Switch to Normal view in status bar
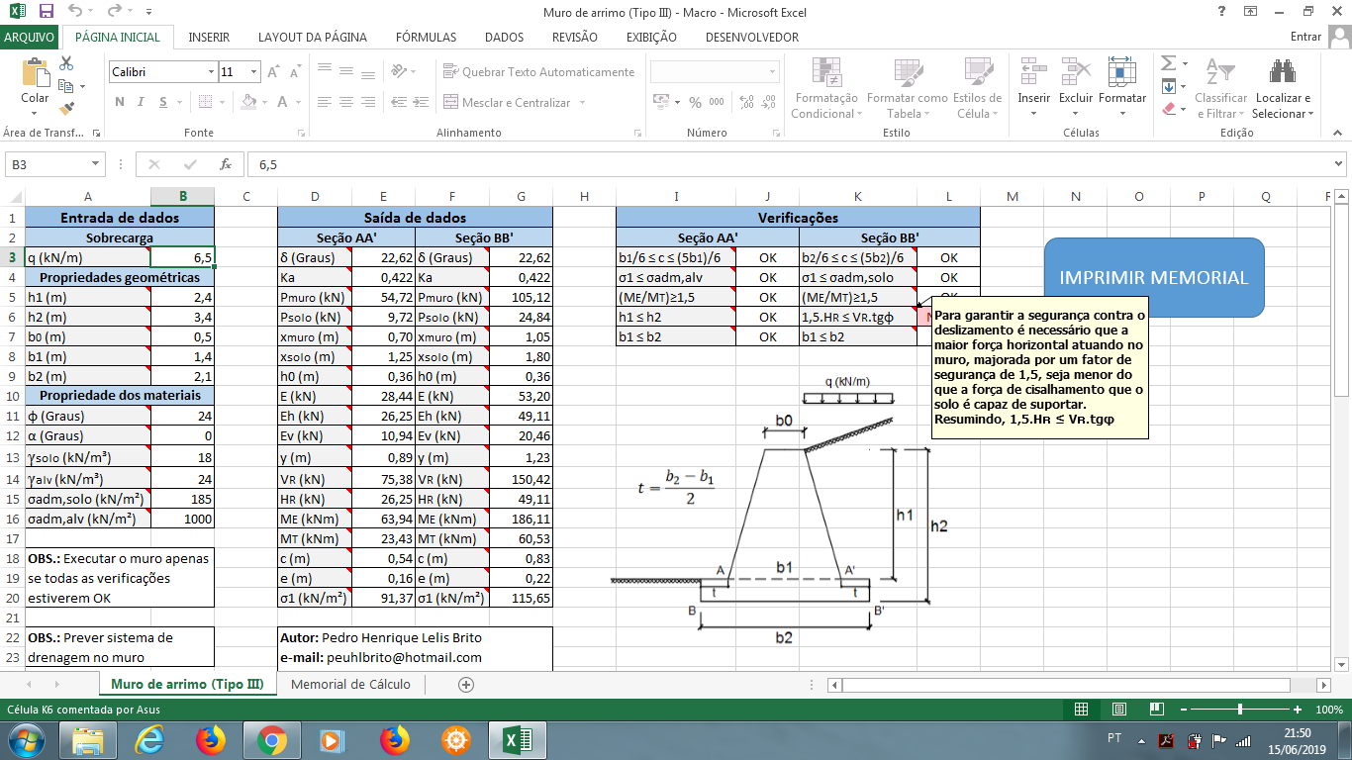 click(x=1082, y=710)
